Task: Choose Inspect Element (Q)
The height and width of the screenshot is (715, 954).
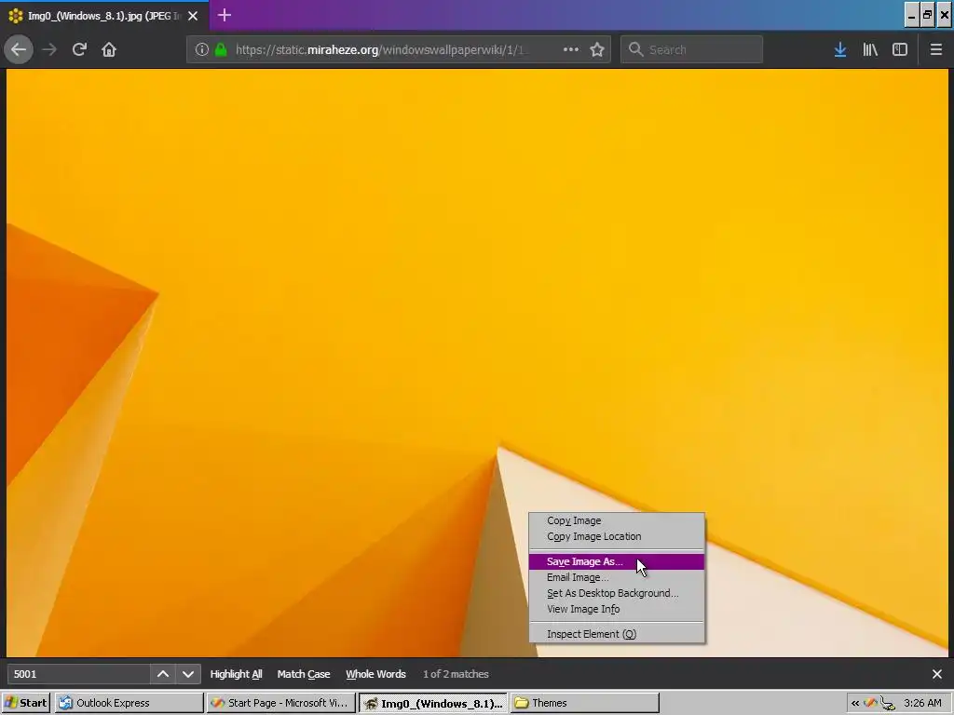Action: (x=617, y=634)
